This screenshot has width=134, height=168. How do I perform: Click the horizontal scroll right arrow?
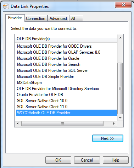point(114,124)
